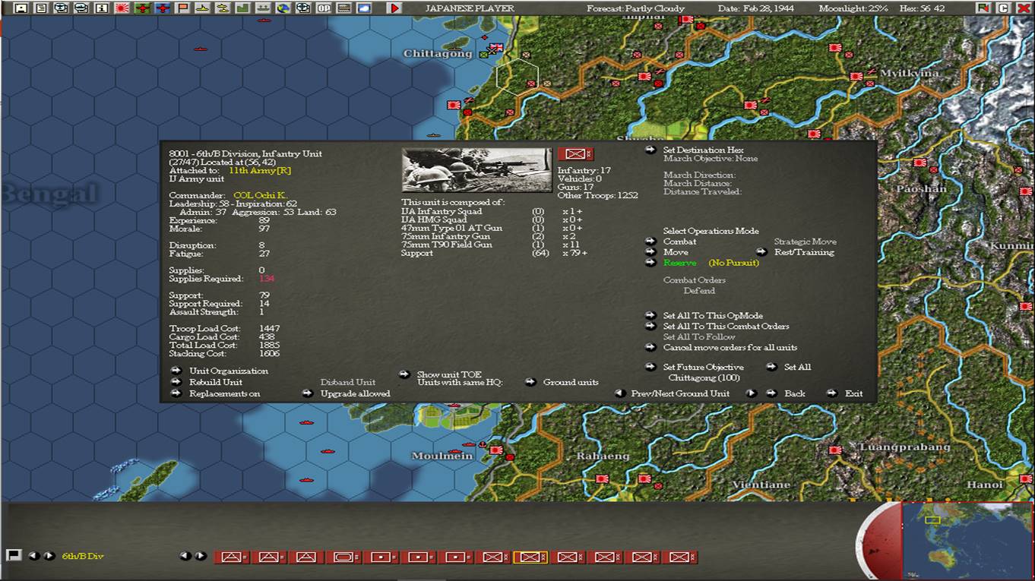The image size is (1035, 581).
Task: Click the highlighted infantry unit icon in bottom bar
Action: 530,557
